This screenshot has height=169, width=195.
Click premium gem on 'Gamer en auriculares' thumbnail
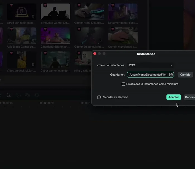[79, 29]
